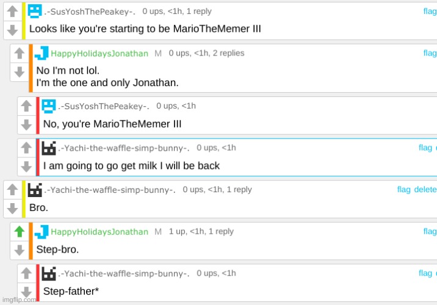Delete the "Bro." comment
Screen dimensions: 437x305
425,190
